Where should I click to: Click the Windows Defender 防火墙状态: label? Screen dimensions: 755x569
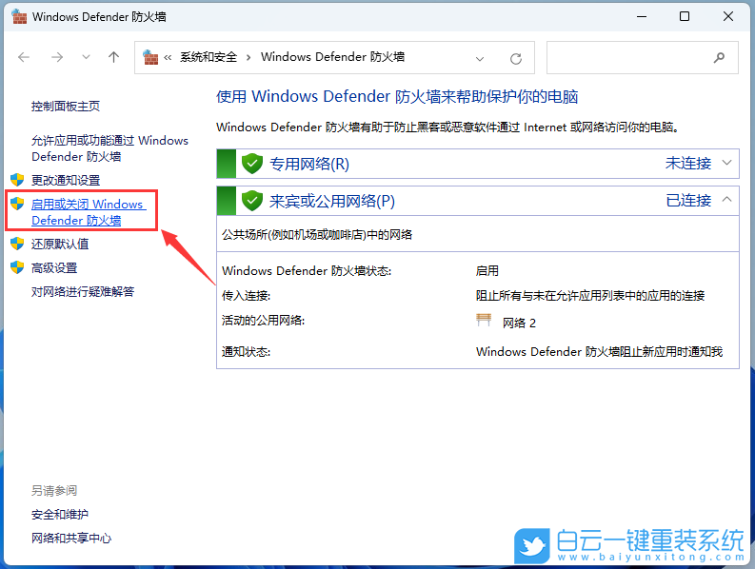tap(307, 270)
